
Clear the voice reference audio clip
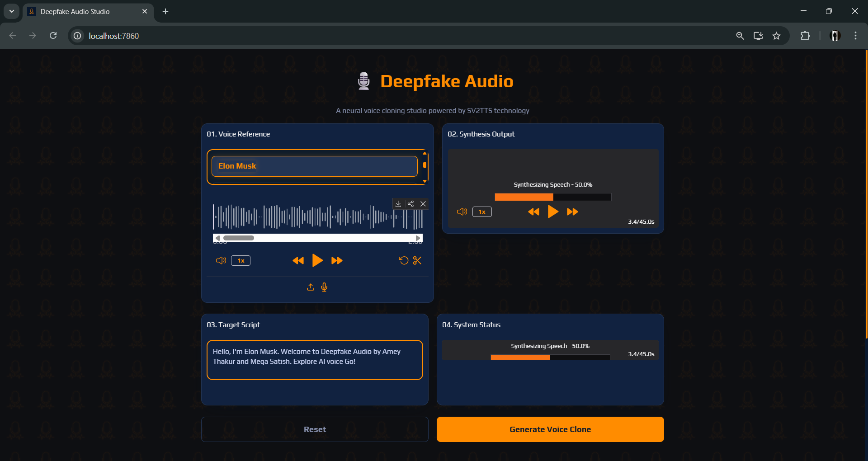click(423, 204)
